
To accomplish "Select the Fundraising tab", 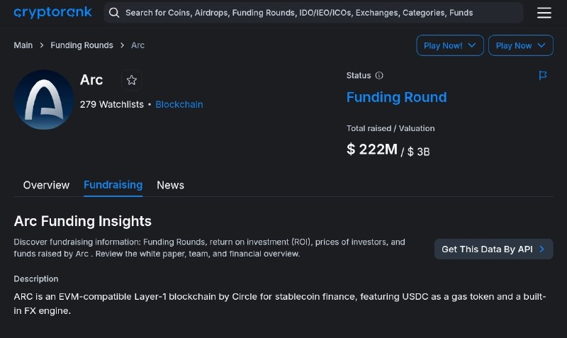I will pos(113,185).
